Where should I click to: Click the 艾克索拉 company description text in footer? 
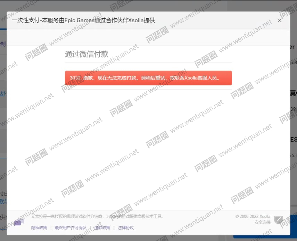(x=97, y=216)
